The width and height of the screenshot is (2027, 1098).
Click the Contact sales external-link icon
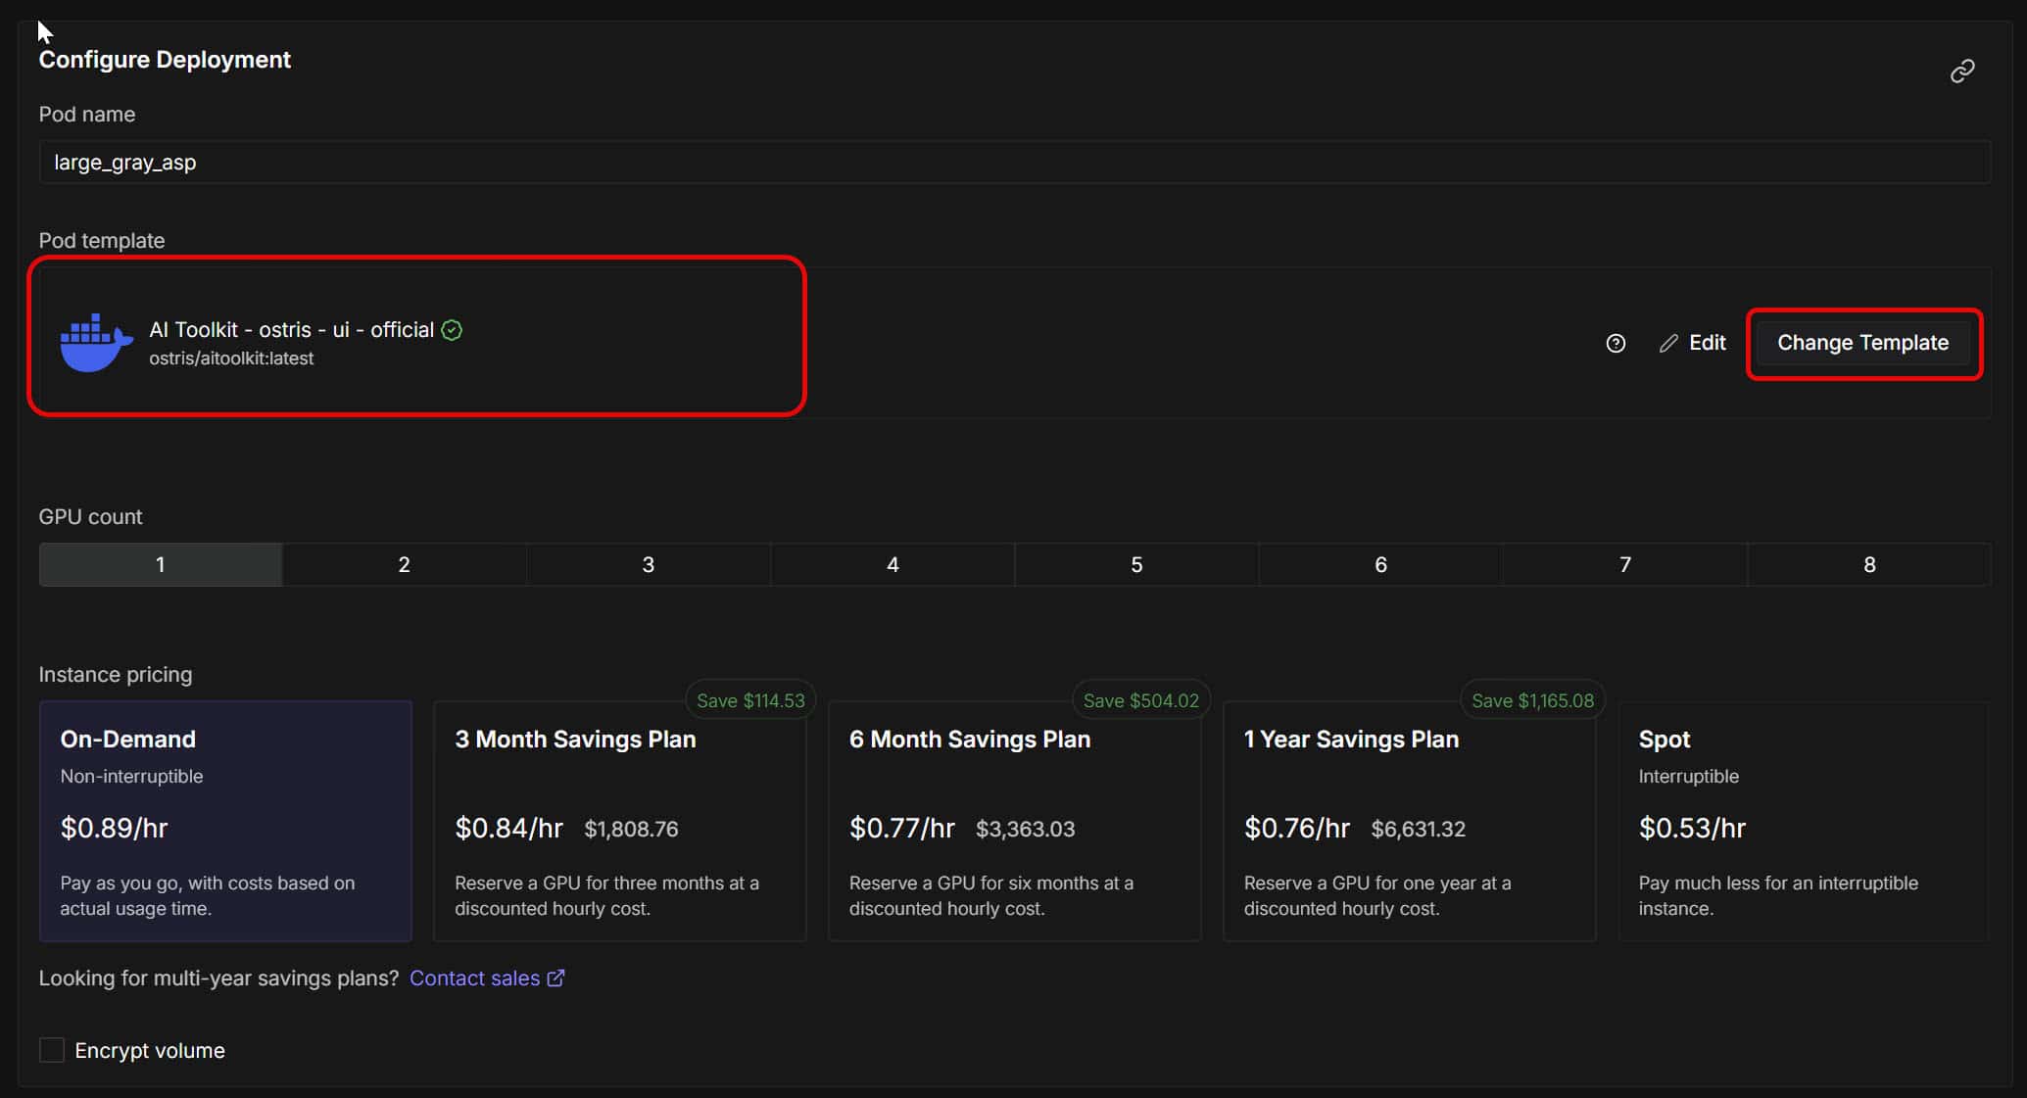(555, 978)
